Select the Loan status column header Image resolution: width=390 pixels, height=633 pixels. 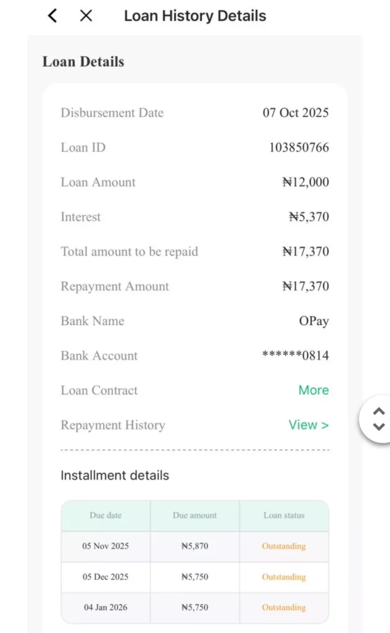click(284, 515)
